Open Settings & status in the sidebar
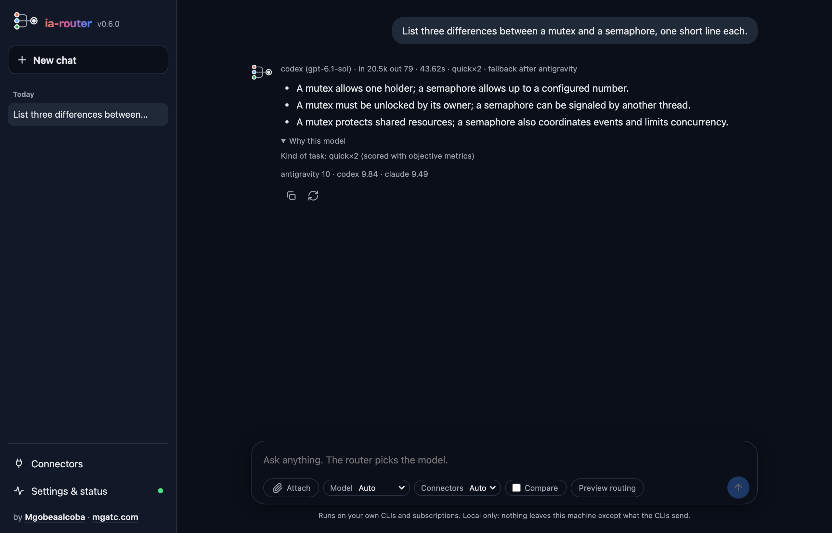This screenshot has width=832, height=533. click(88, 491)
